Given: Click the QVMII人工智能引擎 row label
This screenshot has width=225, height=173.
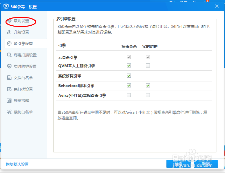Looking at the screenshot, I should (76, 66).
